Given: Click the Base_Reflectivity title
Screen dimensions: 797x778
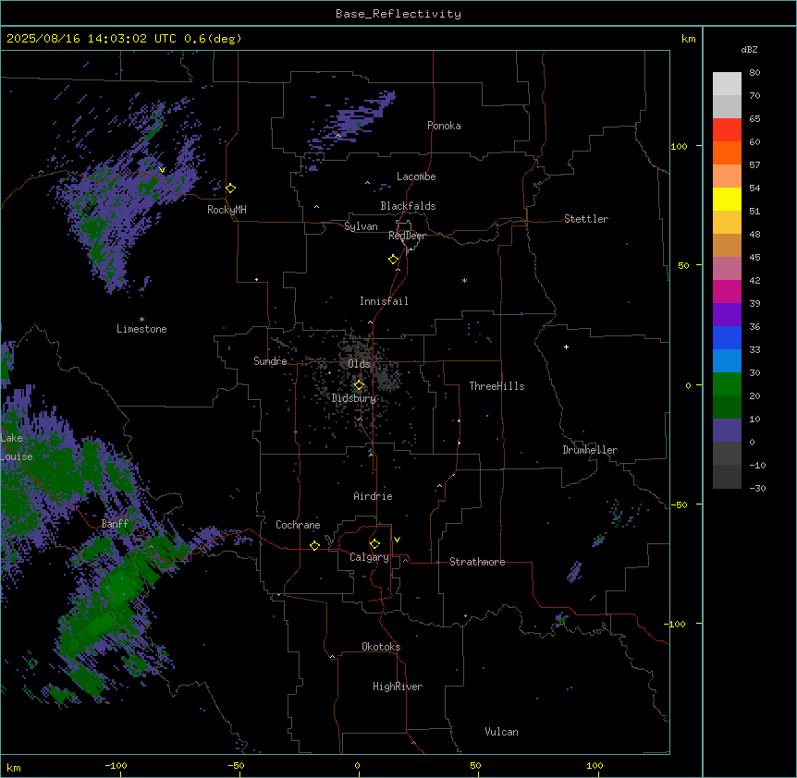Looking at the screenshot, I should [398, 14].
